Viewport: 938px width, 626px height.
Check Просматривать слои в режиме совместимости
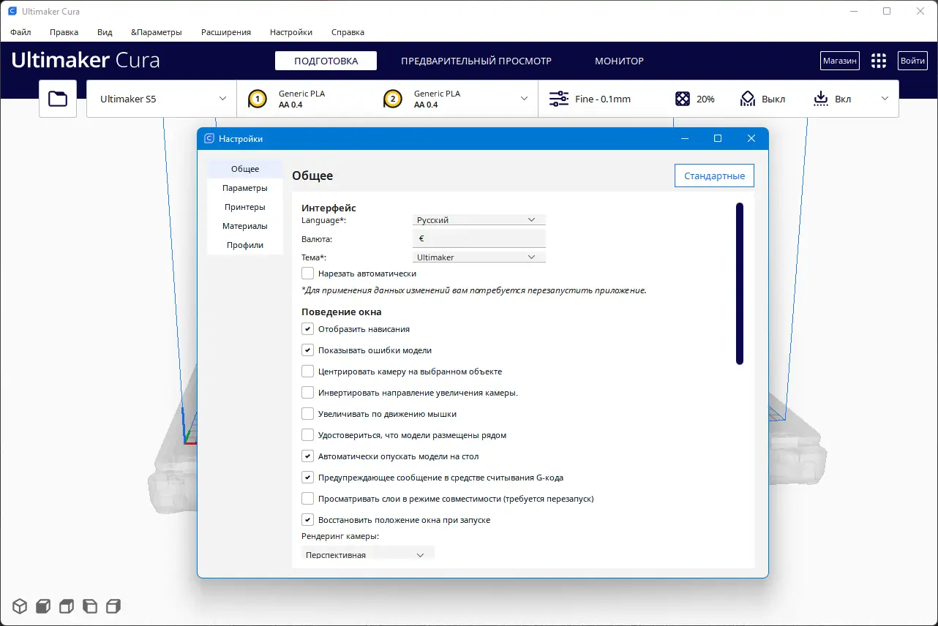point(308,499)
